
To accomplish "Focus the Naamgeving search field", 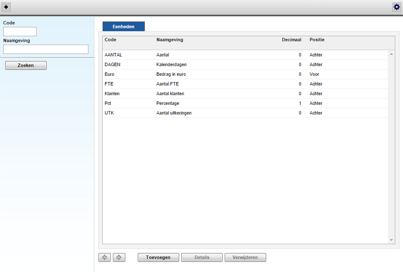I will [x=46, y=50].
